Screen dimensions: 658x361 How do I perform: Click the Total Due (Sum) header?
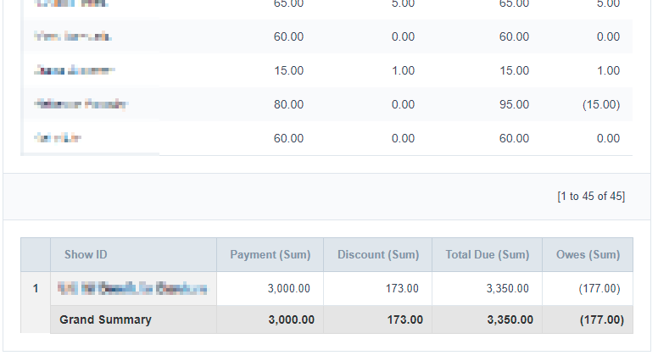(487, 255)
